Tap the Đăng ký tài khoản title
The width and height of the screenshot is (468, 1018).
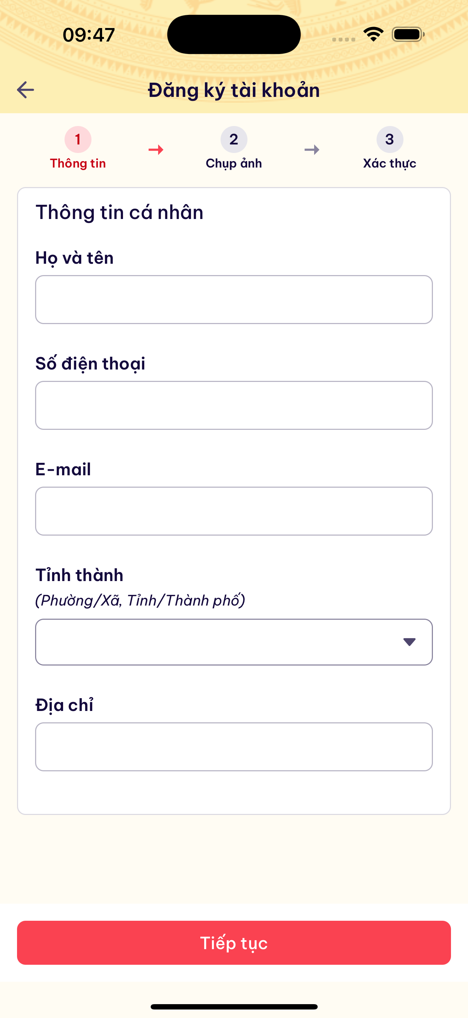[234, 90]
